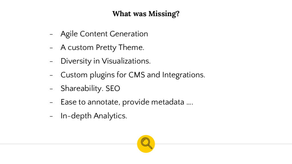Click the 'Diversity in Visualizations.' bullet text
The height and width of the screenshot is (164, 292).
(106, 61)
